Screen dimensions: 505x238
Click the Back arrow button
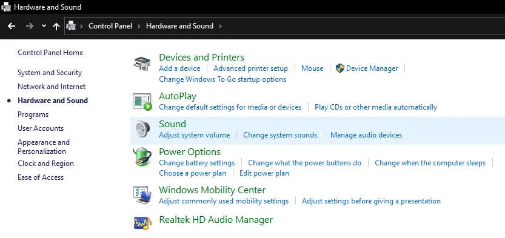click(12, 26)
